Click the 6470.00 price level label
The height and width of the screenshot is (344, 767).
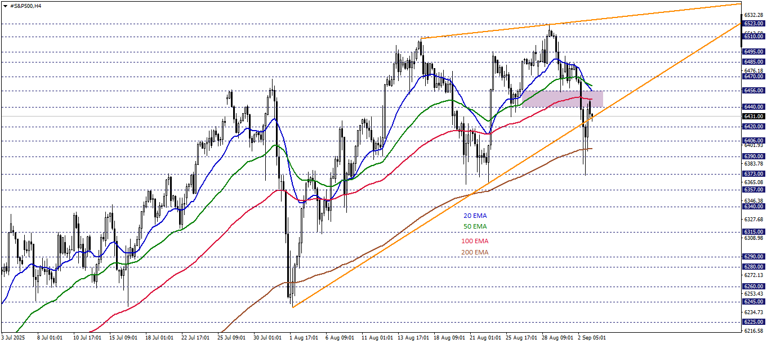pyautogui.click(x=753, y=76)
